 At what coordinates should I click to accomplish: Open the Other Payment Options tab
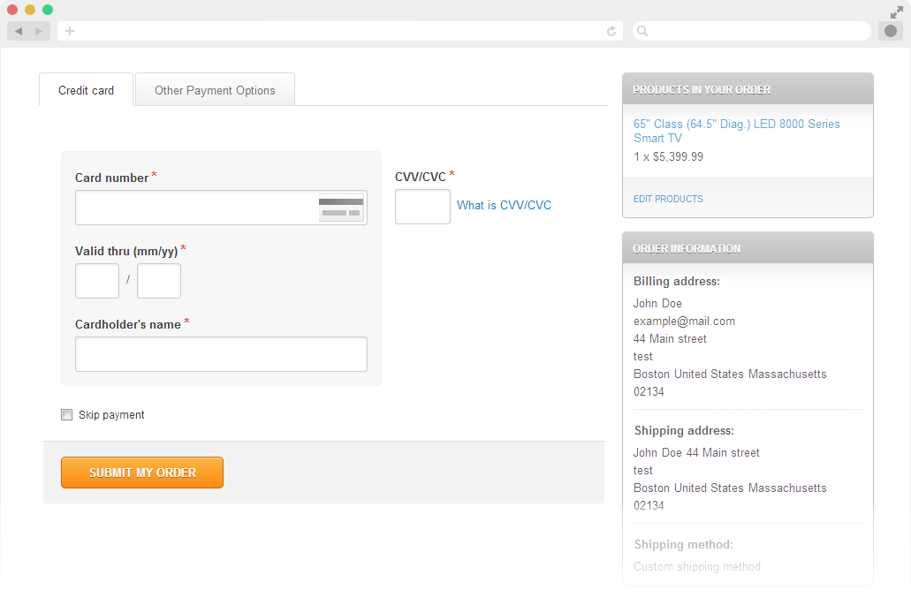(215, 90)
